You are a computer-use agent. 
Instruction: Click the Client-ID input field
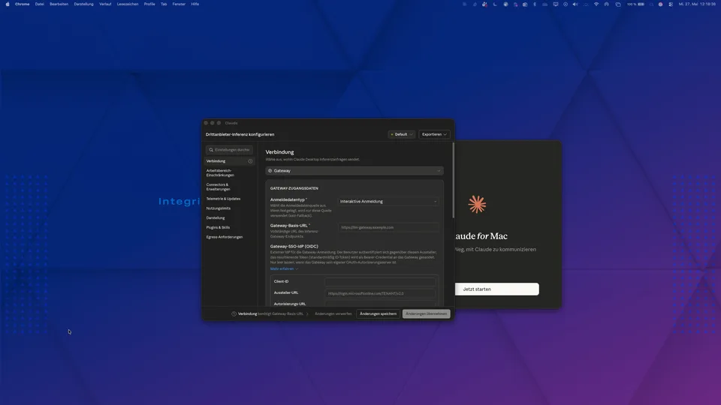380,281
